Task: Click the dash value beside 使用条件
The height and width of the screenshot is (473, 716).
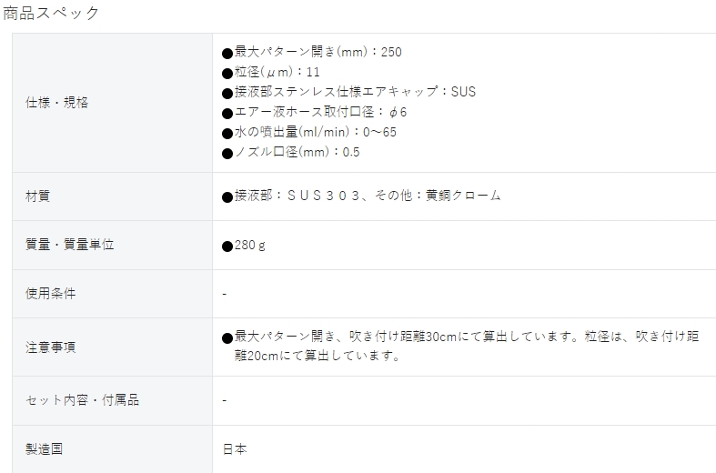Action: pyautogui.click(x=224, y=294)
